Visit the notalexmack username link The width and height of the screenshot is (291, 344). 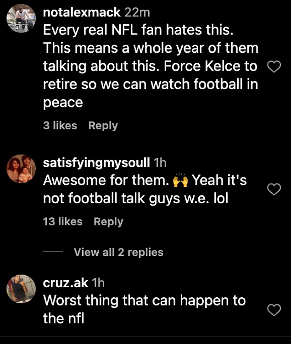pos(82,12)
